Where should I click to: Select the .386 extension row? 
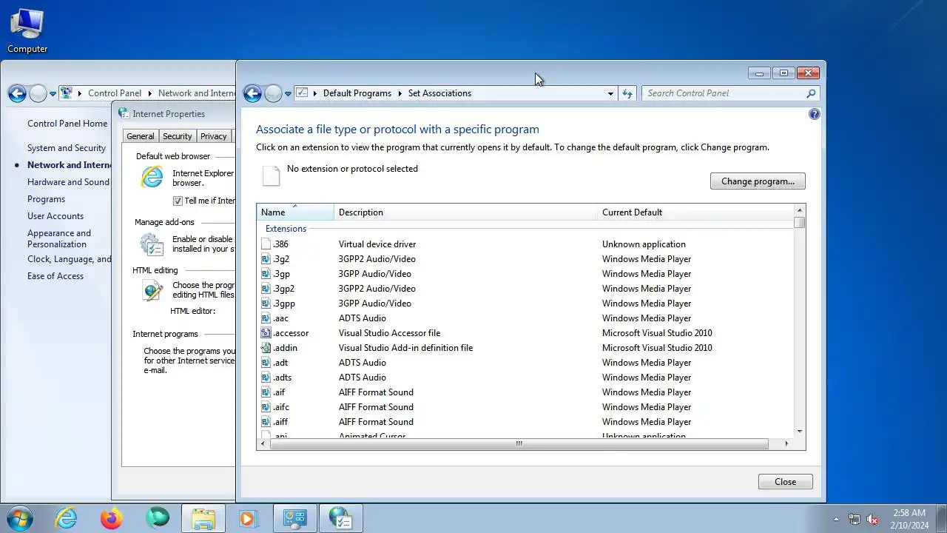pyautogui.click(x=525, y=244)
